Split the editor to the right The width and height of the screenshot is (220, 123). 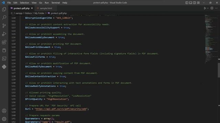click(x=212, y=8)
